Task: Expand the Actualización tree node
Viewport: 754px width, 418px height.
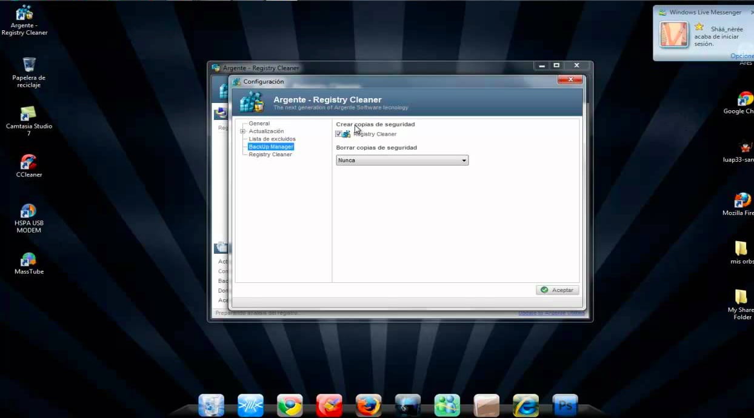Action: pos(242,131)
